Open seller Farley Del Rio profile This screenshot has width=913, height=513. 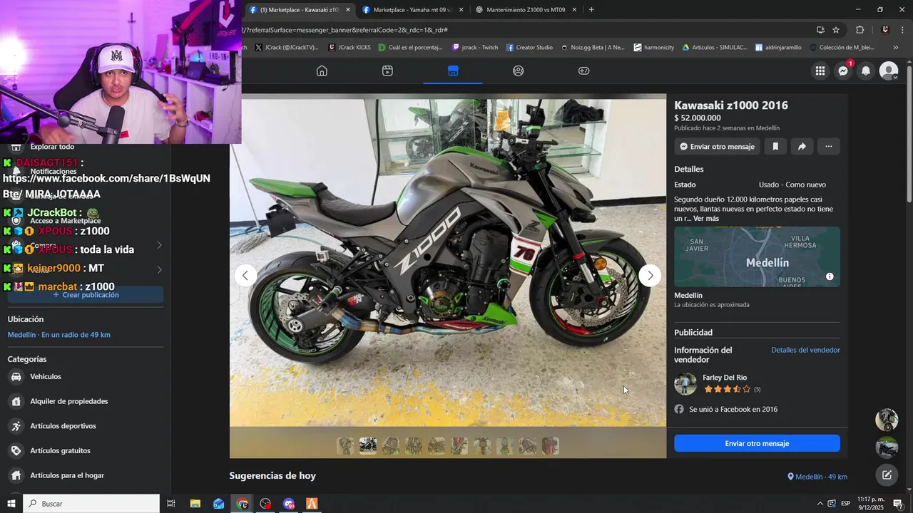[725, 378]
